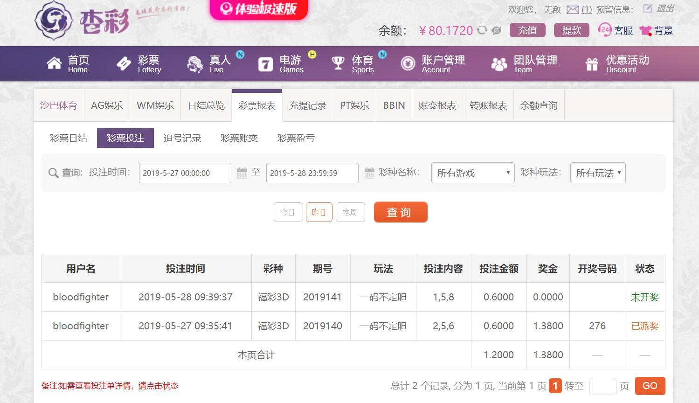
Task: Switch to 日结总览 tab
Action: click(x=206, y=105)
